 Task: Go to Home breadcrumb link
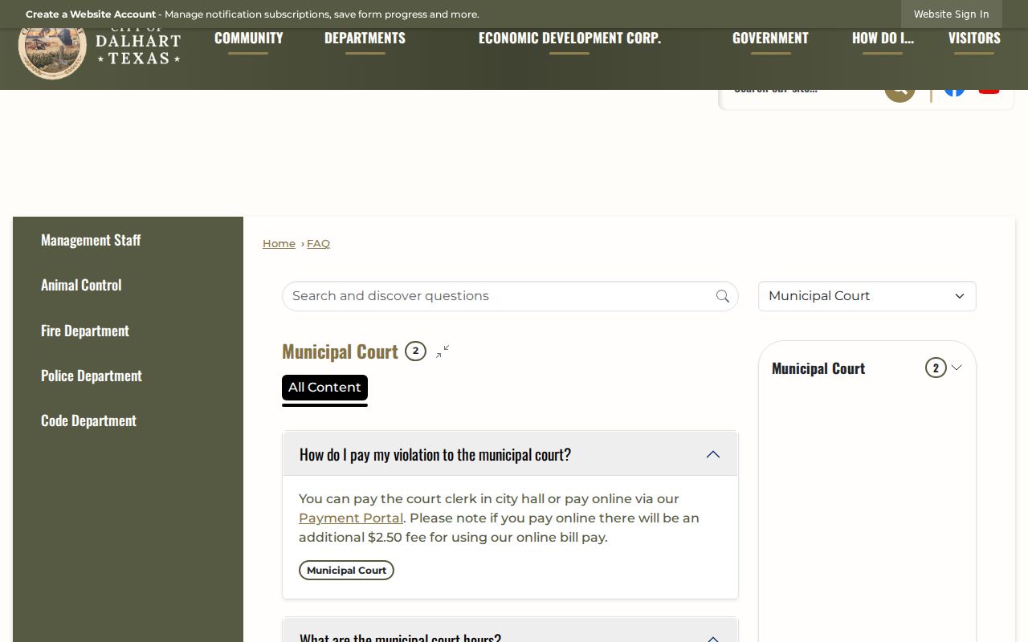[x=279, y=244]
